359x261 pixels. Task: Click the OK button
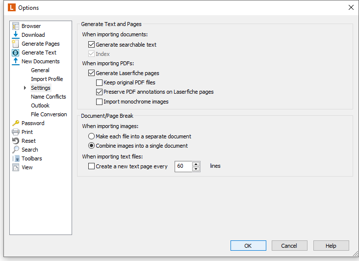point(248,246)
